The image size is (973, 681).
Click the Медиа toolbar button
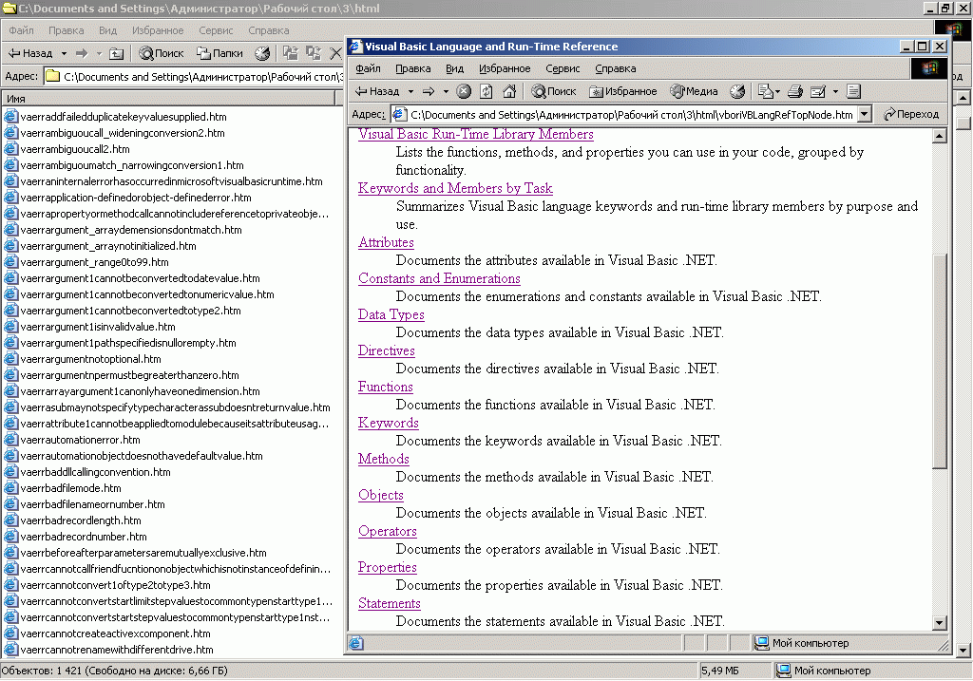pyautogui.click(x=695, y=91)
